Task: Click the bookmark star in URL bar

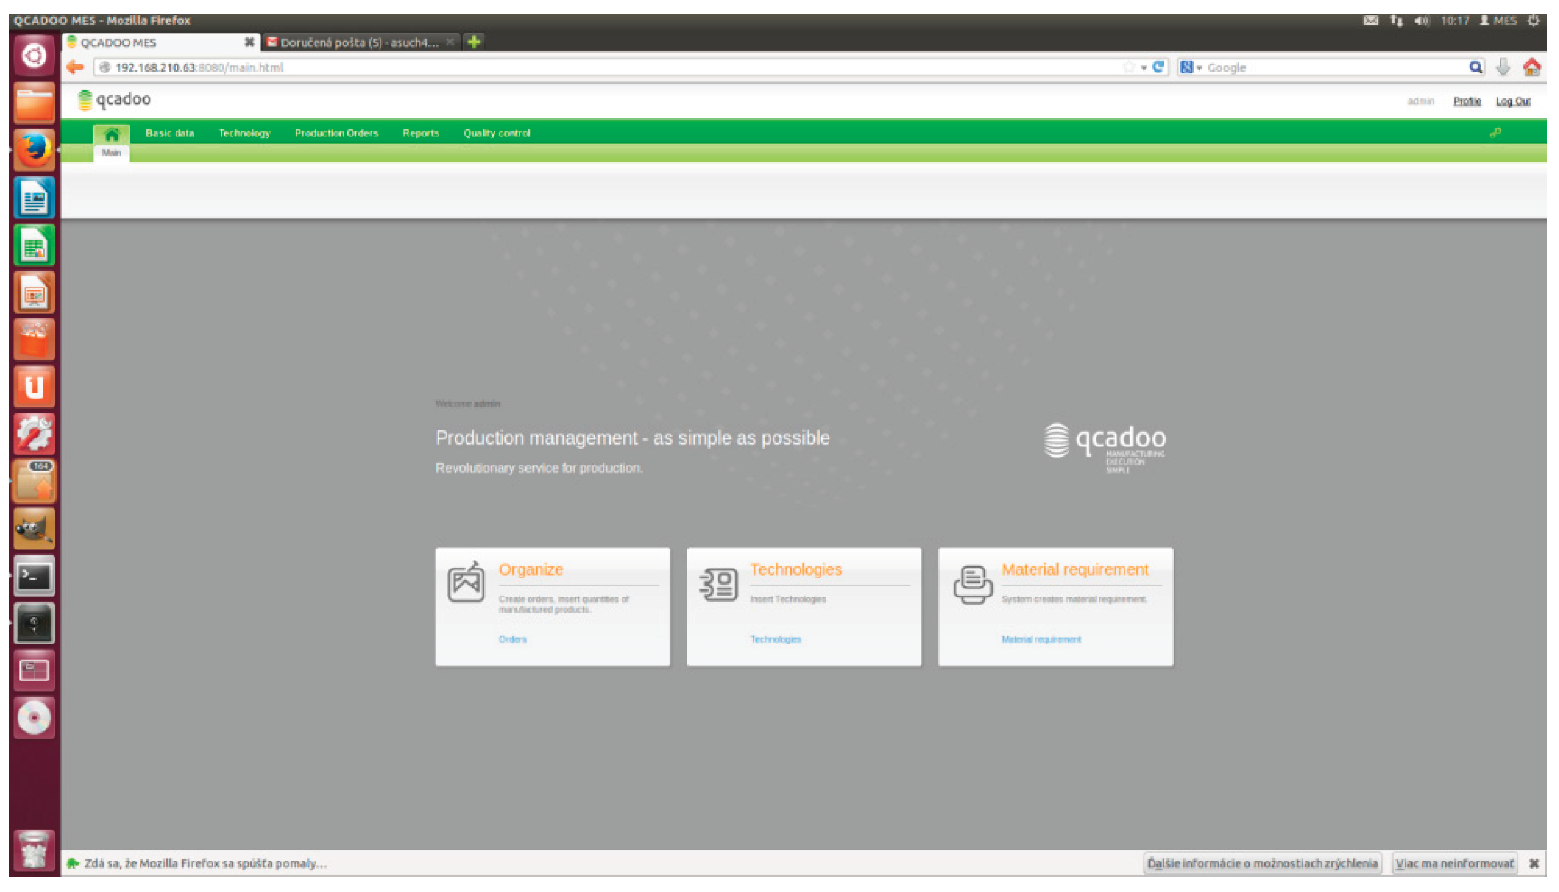Action: pos(1128,68)
